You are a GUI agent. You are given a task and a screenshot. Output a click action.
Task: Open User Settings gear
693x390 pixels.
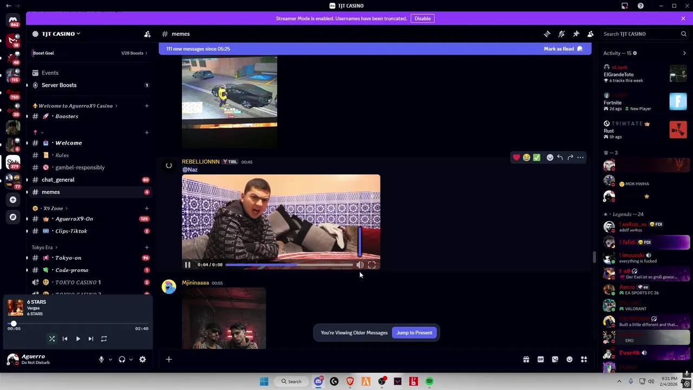142,359
